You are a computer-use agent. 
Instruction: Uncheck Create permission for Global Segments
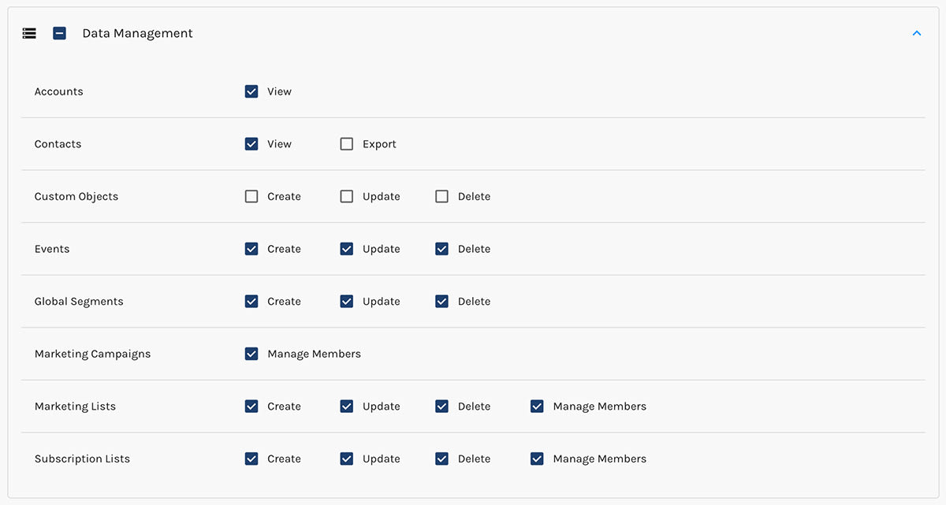click(251, 301)
